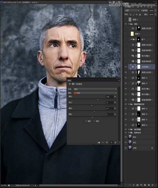The height and width of the screenshot is (188, 158).
Task: Click the lock image pixels brush icon
Action: point(134,14)
